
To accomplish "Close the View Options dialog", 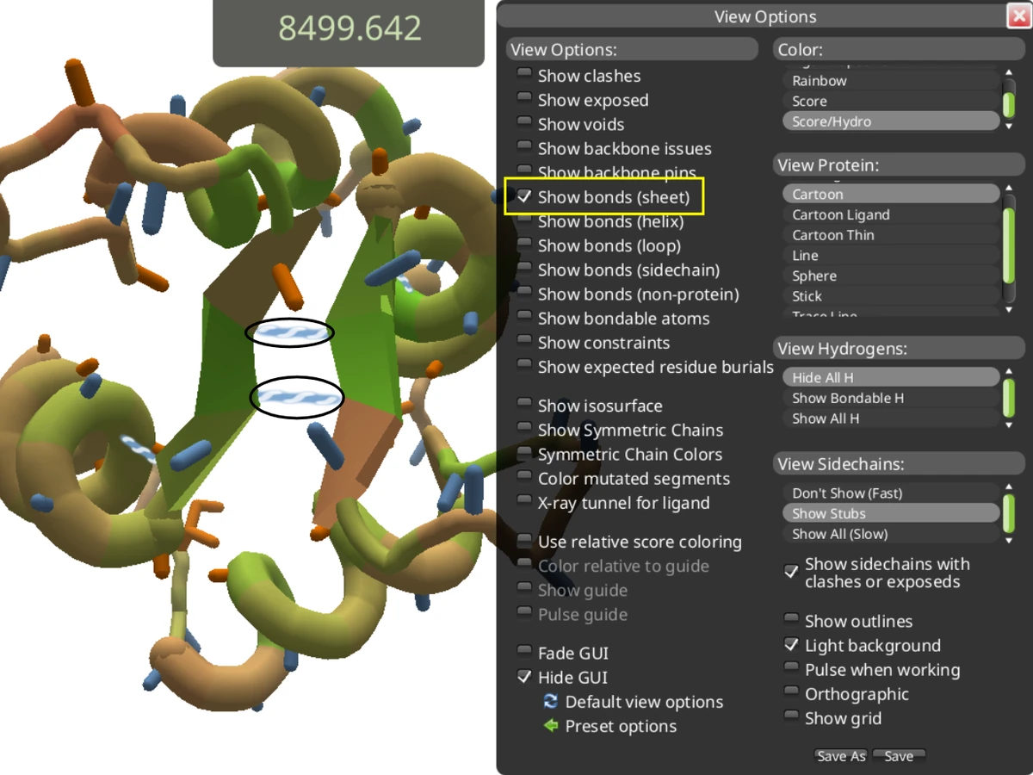I will coord(1018,15).
